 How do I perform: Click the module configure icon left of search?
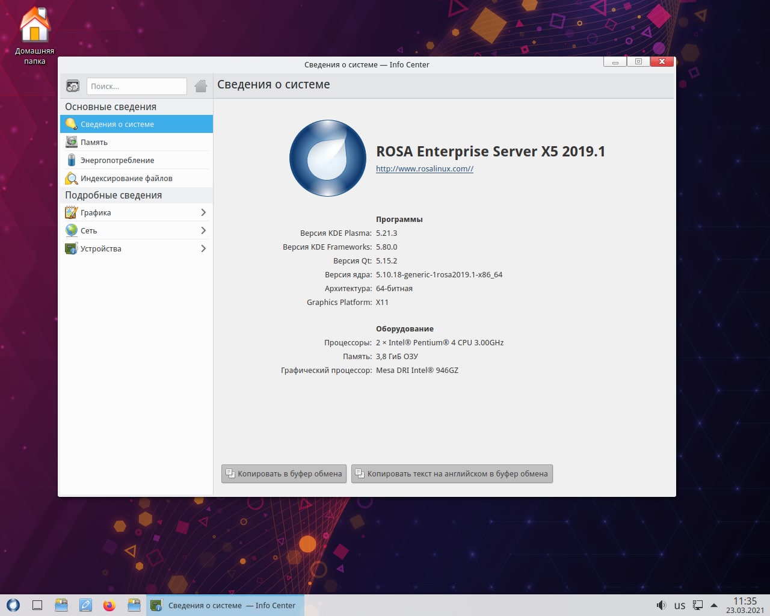pos(73,86)
